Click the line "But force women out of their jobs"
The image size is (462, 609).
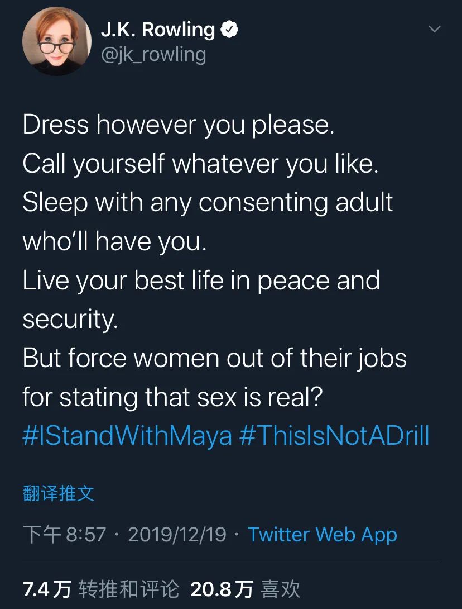coord(215,358)
